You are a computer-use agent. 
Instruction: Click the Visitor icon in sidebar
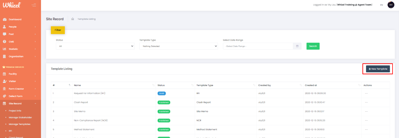[4, 81]
